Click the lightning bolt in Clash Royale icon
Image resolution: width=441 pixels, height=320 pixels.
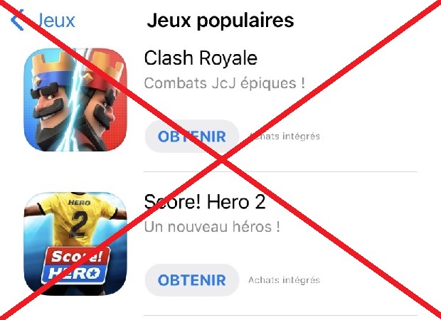point(77,98)
